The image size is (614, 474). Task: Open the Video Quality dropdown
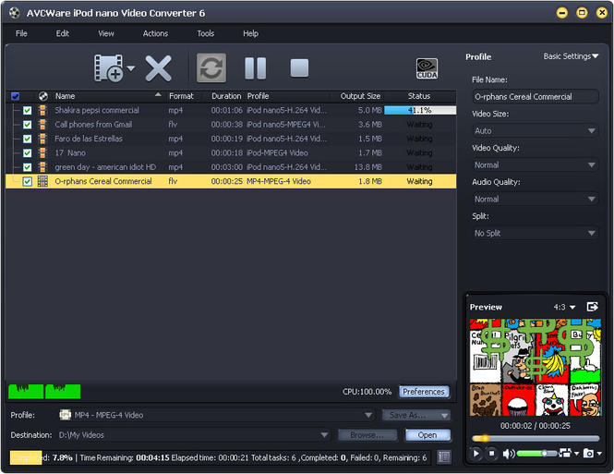click(536, 164)
